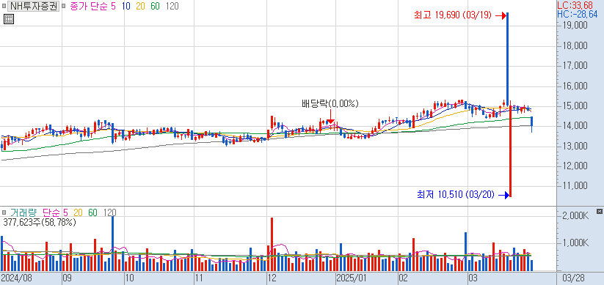Click the 최저 10,510 (03/20) low label

coord(455,195)
